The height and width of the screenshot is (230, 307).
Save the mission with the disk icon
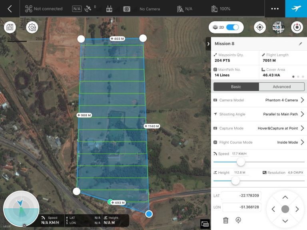tap(10, 27)
